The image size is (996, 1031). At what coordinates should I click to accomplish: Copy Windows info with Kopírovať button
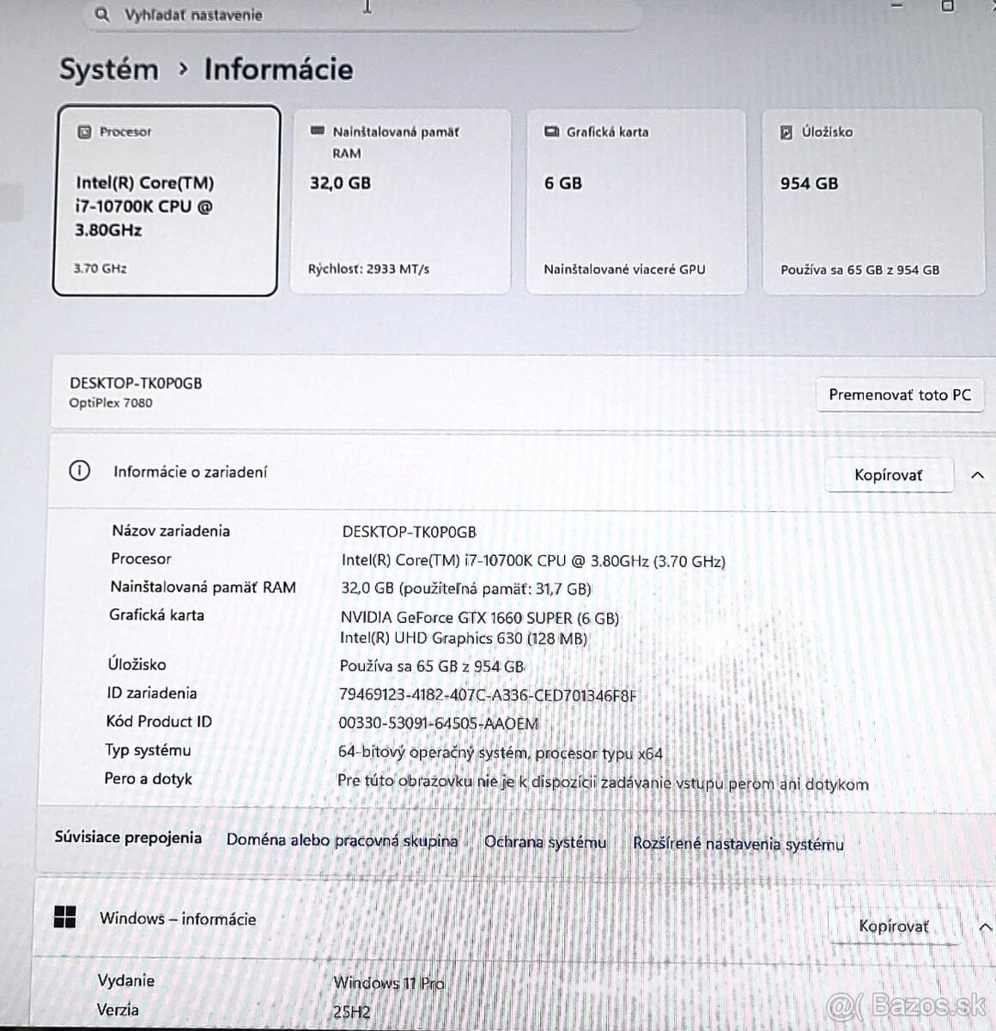point(894,926)
